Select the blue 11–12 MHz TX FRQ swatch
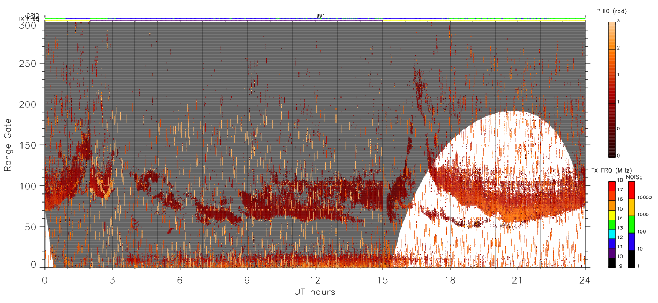The width and height of the screenshot is (658, 303). click(x=612, y=243)
